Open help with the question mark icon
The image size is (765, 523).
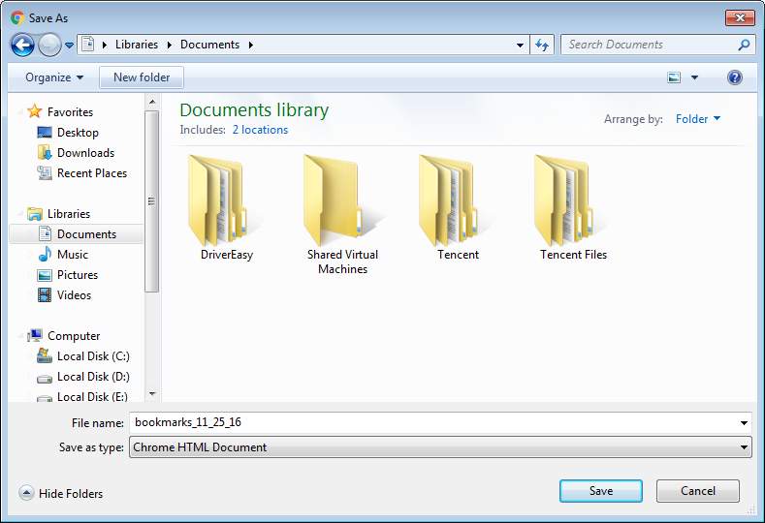[735, 77]
